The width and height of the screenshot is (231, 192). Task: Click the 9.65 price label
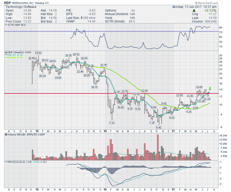[x=164, y=104]
